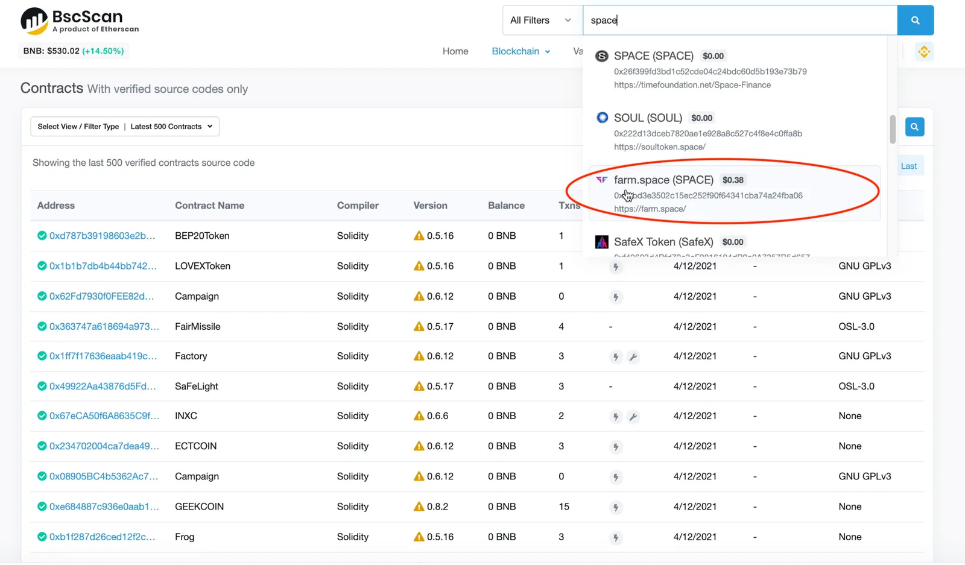
Task: Click the 'Compiler' column header
Action: (x=358, y=206)
